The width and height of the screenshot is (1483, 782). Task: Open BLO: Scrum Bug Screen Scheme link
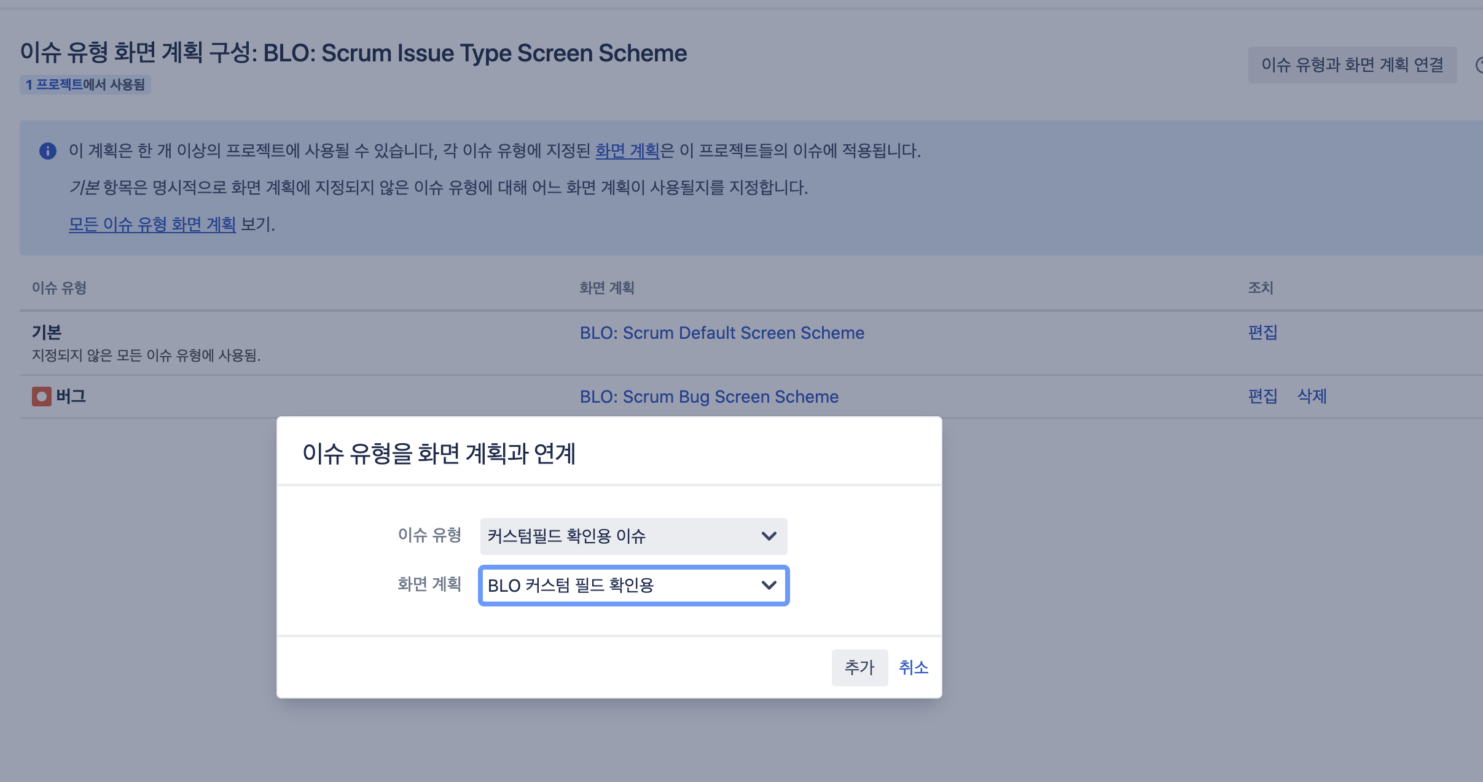(709, 397)
